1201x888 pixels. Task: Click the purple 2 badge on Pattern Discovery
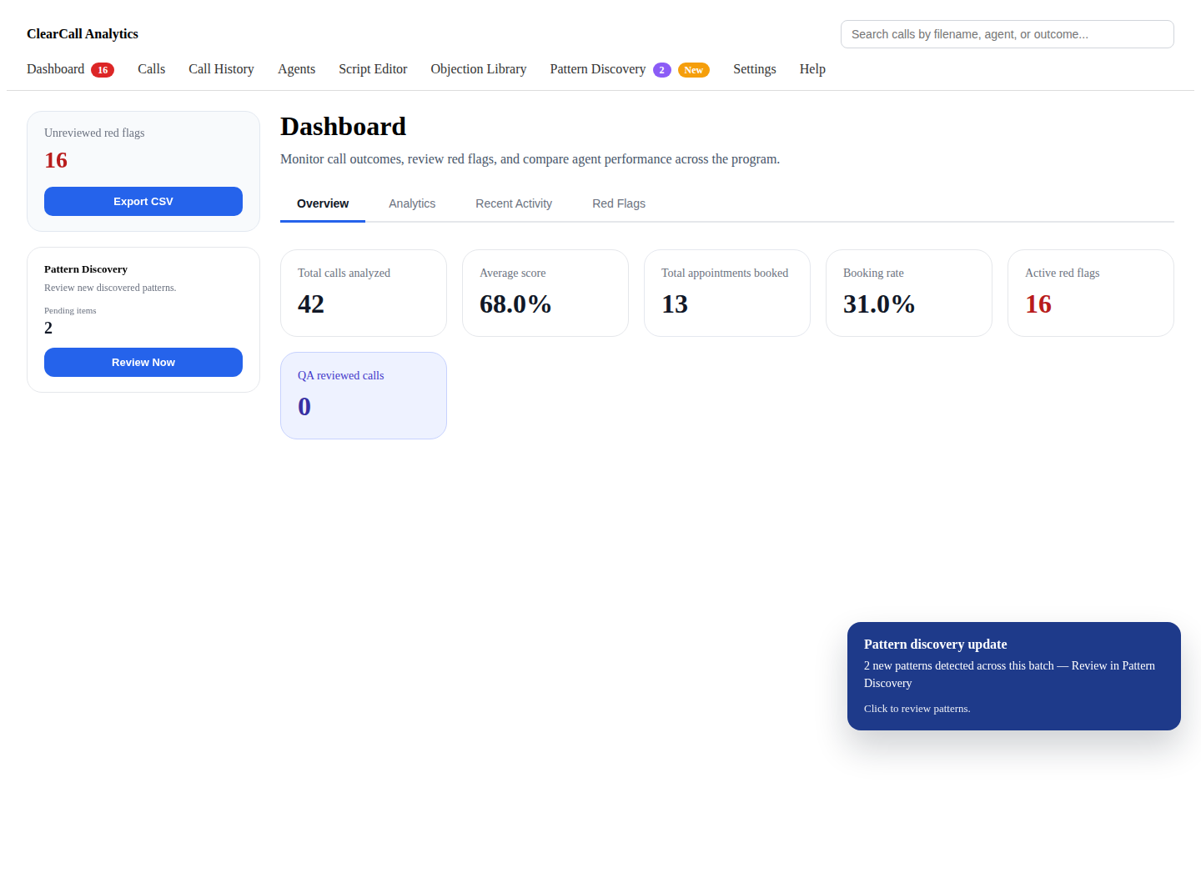tap(662, 70)
